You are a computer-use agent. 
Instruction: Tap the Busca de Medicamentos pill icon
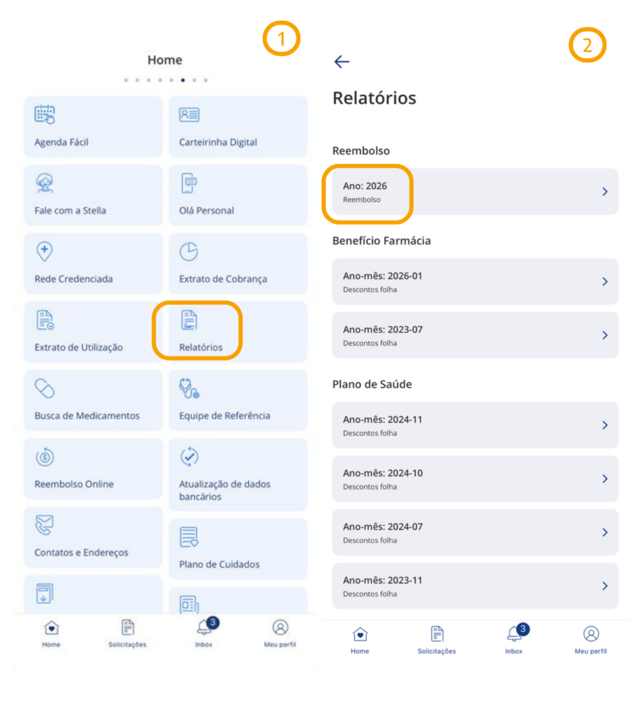pos(45,388)
